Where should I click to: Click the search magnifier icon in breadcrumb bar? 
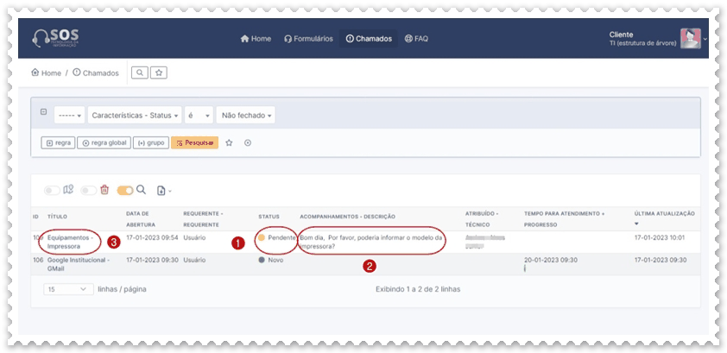[139, 72]
